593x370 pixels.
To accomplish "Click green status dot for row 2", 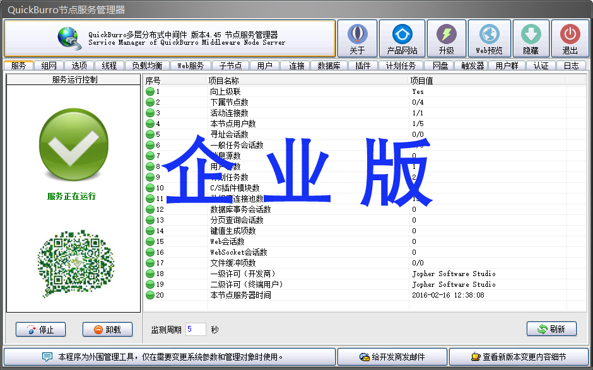I will (x=150, y=102).
